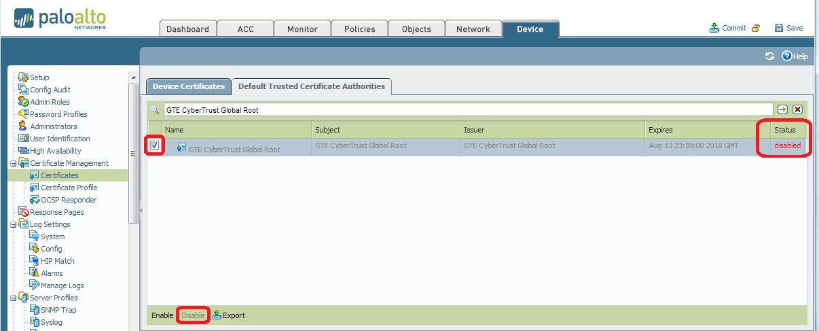
Task: Open User Identification in the sidebar
Action: tap(60, 139)
